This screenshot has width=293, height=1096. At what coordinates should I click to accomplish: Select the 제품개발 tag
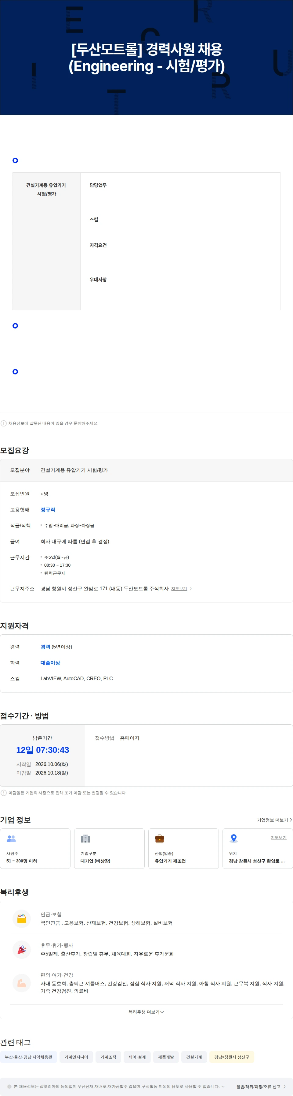coord(166,1057)
